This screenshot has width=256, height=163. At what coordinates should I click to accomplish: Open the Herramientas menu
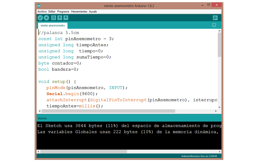(79, 12)
